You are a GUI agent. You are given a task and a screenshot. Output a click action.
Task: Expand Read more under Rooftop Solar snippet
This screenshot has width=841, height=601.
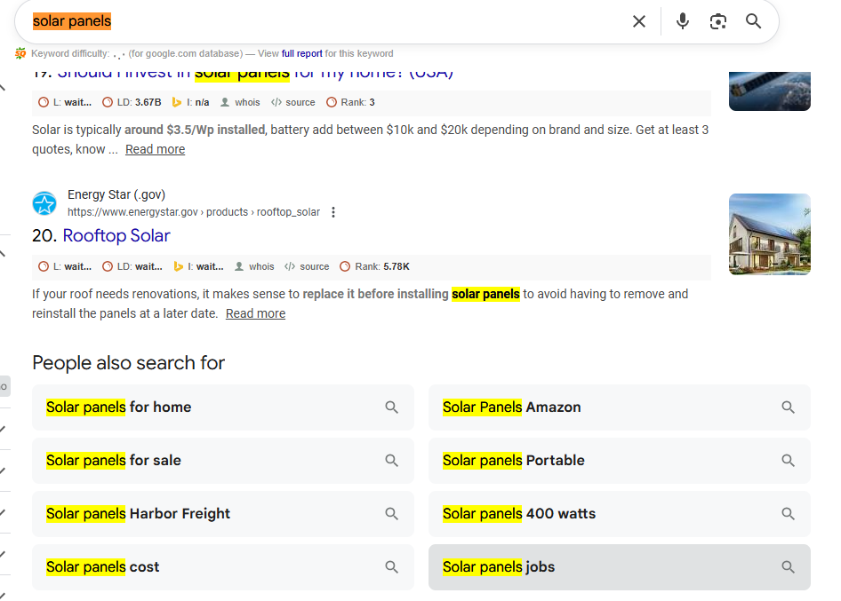(x=255, y=313)
